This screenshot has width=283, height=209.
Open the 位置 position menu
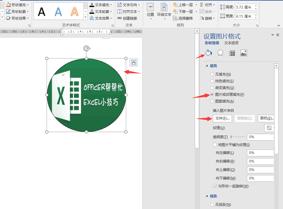(150, 11)
